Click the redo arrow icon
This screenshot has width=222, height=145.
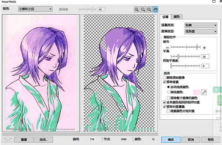pos(10,140)
